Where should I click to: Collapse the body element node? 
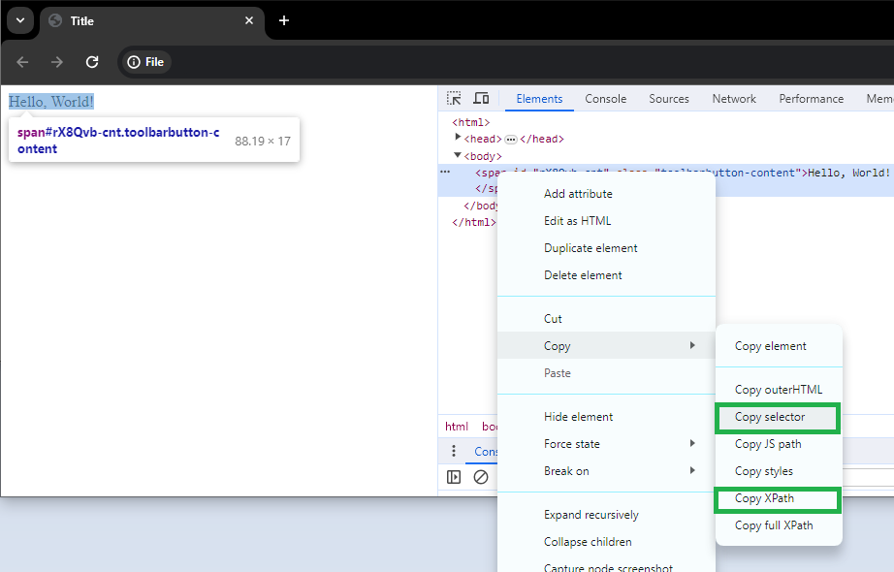459,155
